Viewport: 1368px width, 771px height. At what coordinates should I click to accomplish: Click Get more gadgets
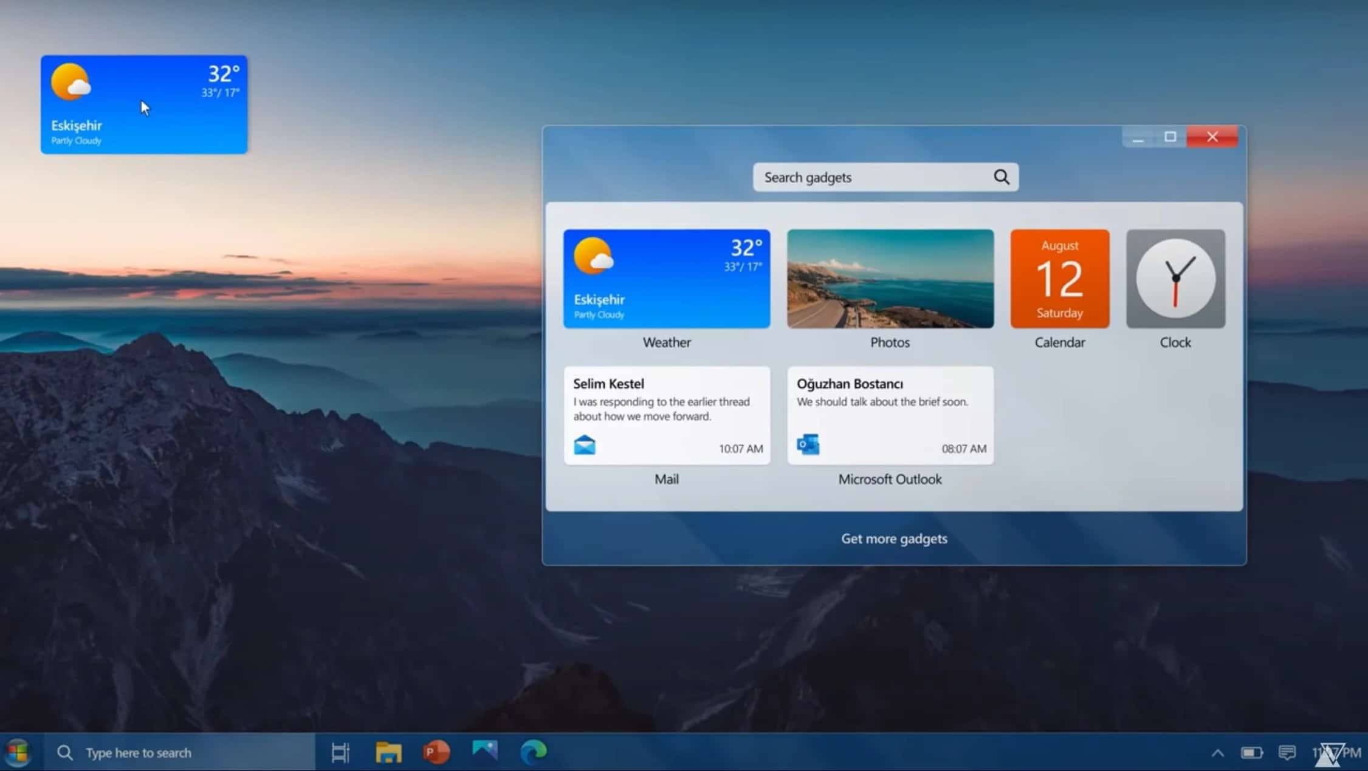pyautogui.click(x=893, y=538)
